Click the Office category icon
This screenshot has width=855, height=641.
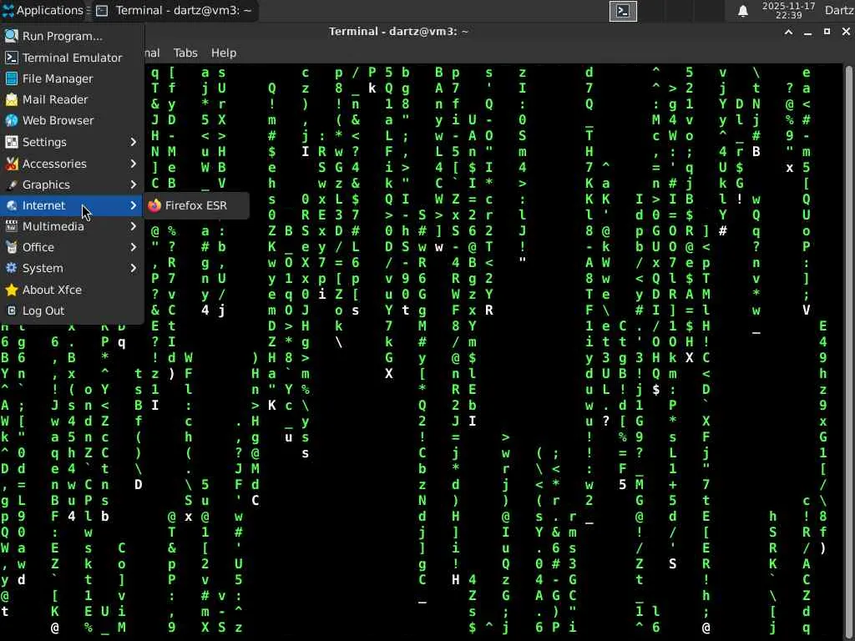[12, 247]
